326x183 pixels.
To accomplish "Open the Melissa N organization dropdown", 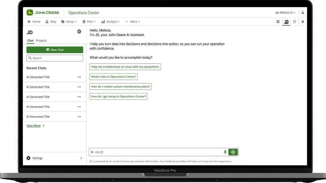I will (x=286, y=12).
